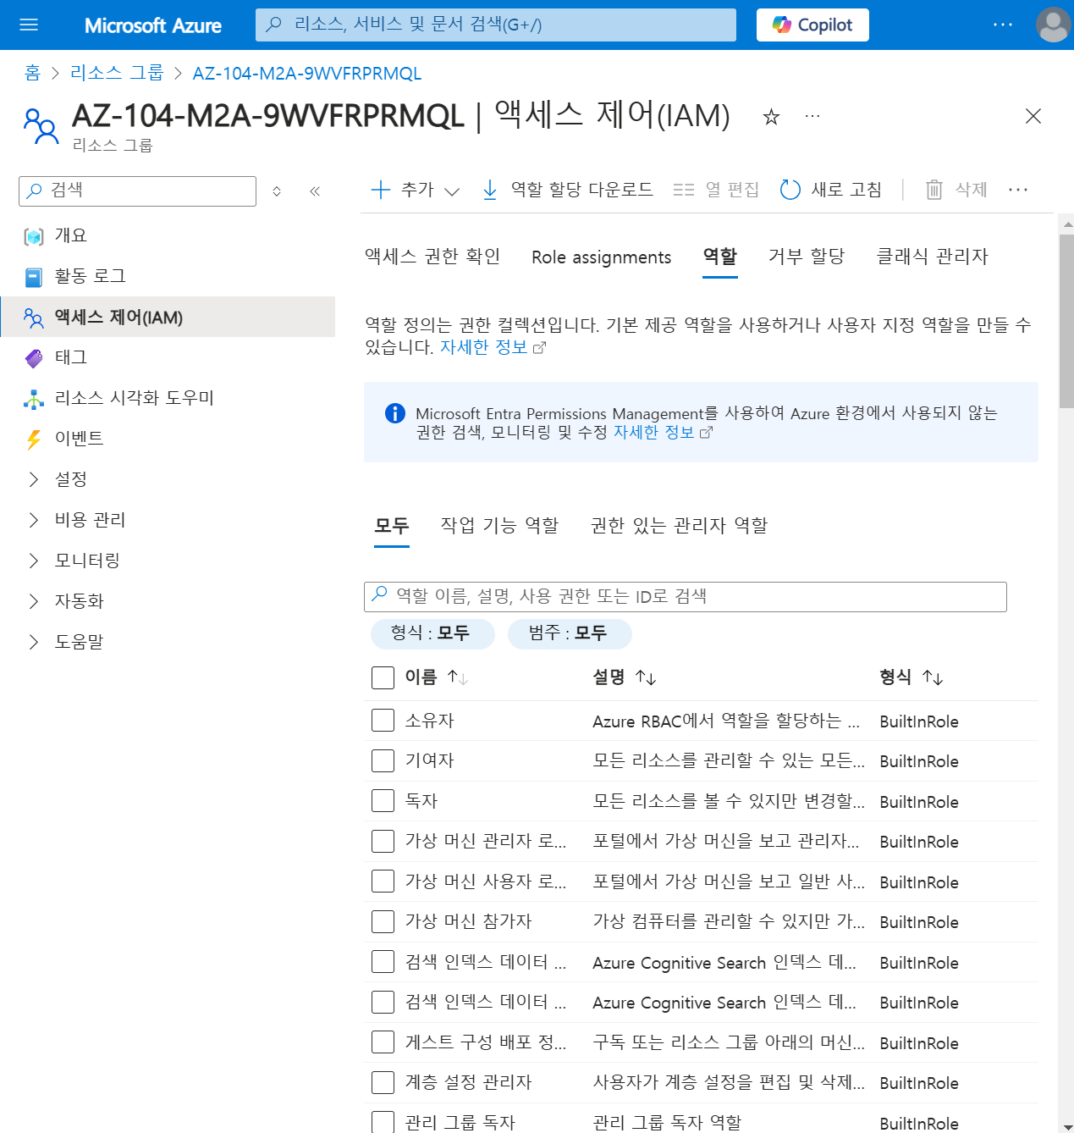
Task: Go to 홈 breadcrumb
Action: 32,74
